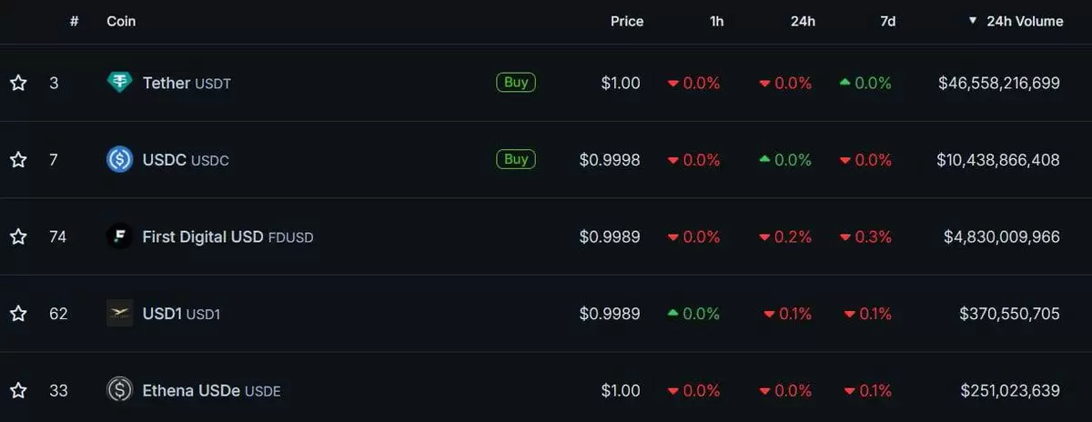Screen dimensions: 1092x422
Task: Add USD1 to favorites via star
Action: (x=18, y=314)
